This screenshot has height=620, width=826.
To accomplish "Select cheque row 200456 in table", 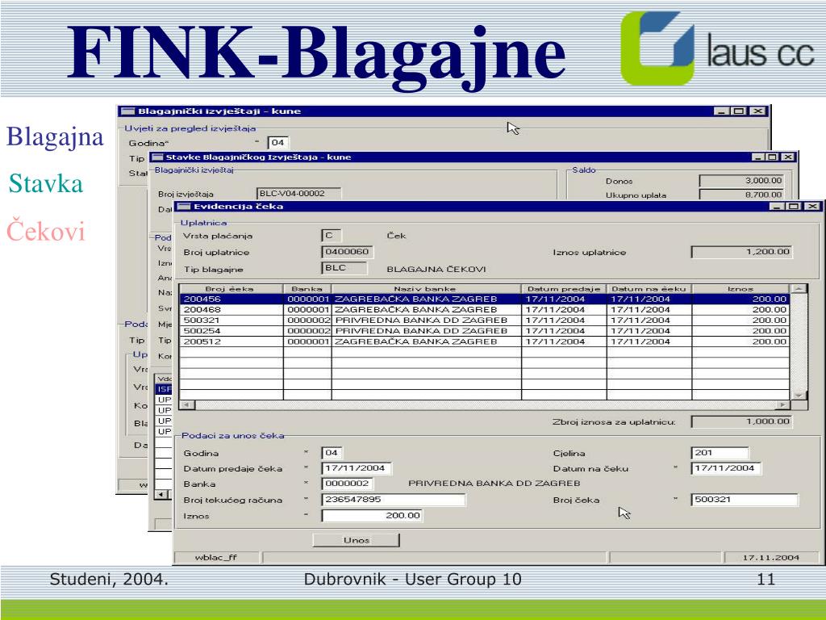I will tap(484, 299).
